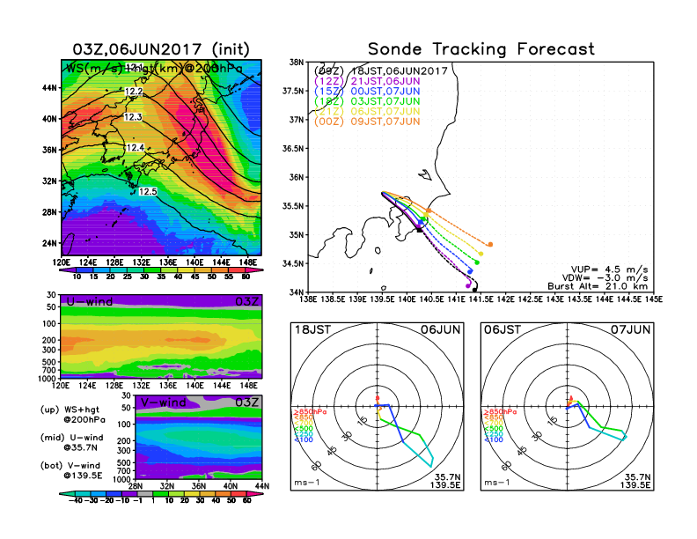Click the "03Z,06JUN2017 (init)" heading
697x539 pixels.
pyautogui.click(x=161, y=49)
